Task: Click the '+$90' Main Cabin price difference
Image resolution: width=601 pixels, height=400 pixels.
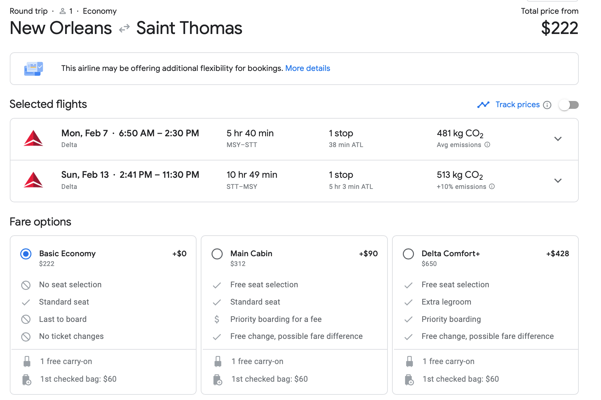Action: [x=368, y=254]
